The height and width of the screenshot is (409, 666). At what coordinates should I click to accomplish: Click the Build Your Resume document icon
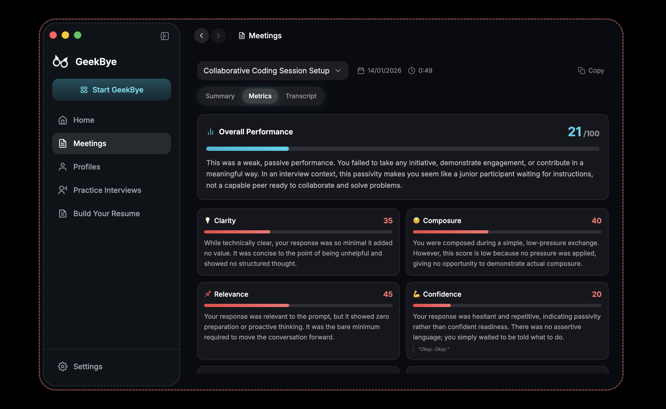point(62,214)
